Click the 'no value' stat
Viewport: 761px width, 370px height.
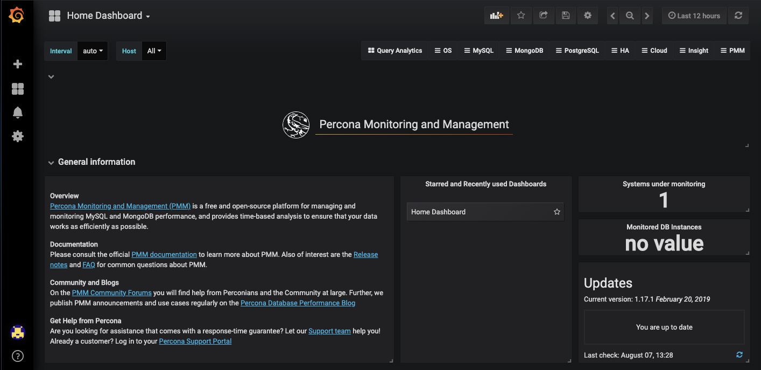tap(664, 243)
